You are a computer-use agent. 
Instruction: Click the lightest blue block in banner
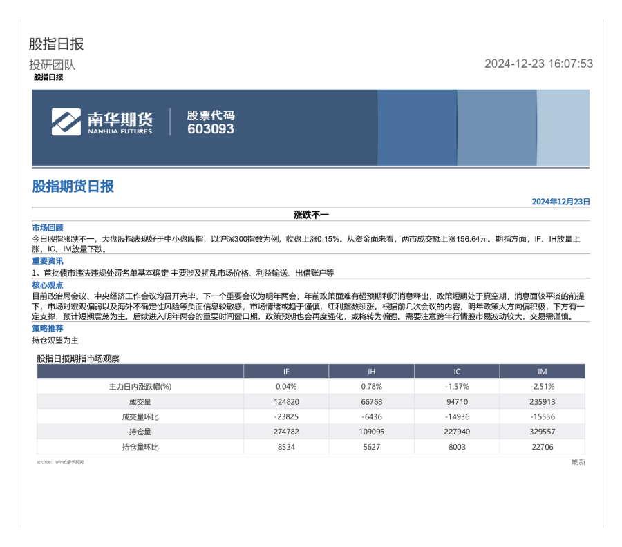(563, 128)
